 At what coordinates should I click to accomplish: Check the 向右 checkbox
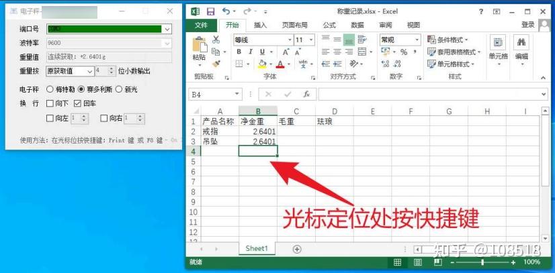(x=103, y=118)
